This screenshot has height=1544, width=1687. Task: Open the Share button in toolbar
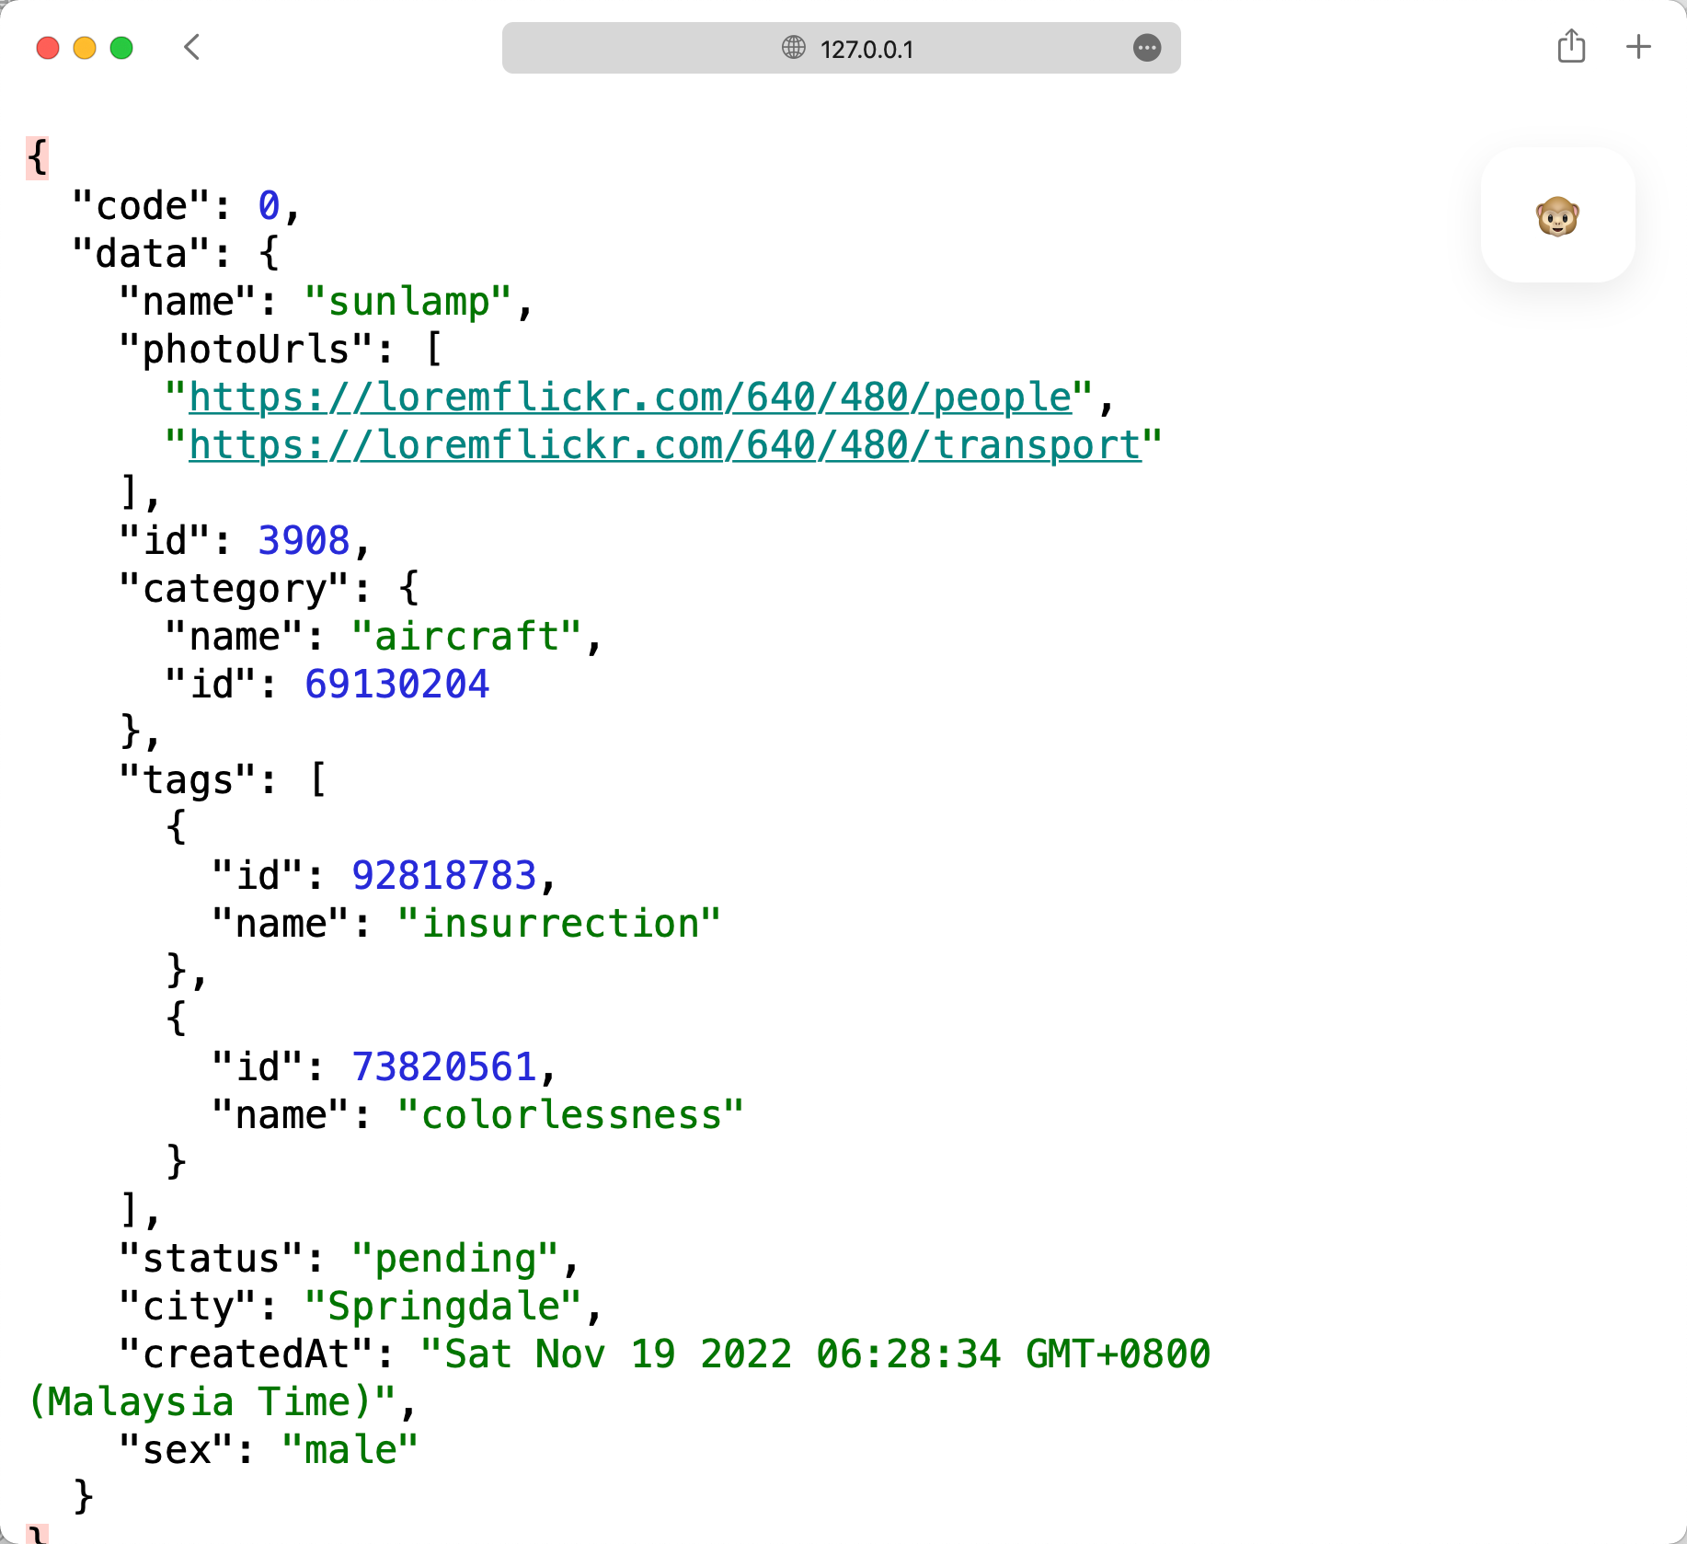(x=1571, y=47)
